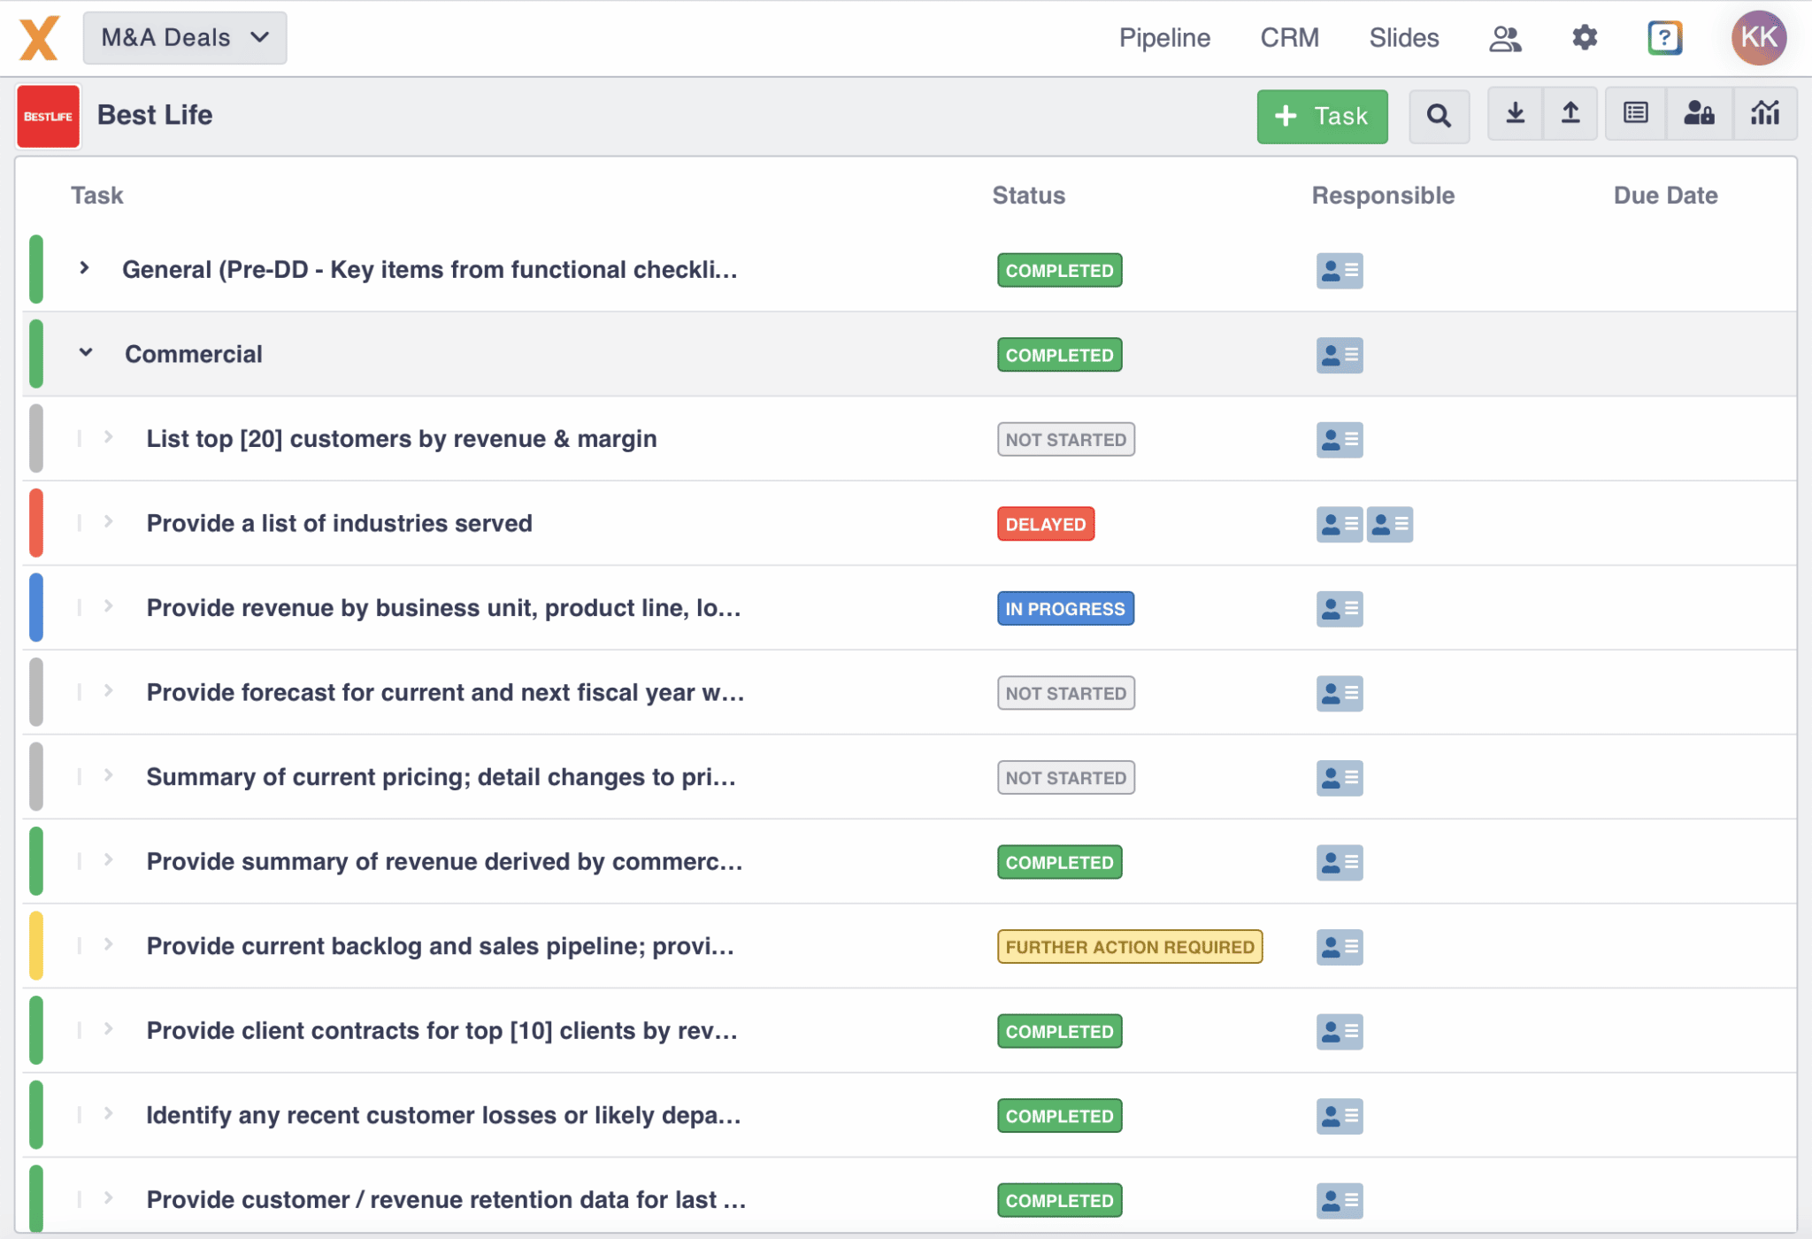Expand the General (Pre-DD) task group
The height and width of the screenshot is (1239, 1812).
click(85, 268)
